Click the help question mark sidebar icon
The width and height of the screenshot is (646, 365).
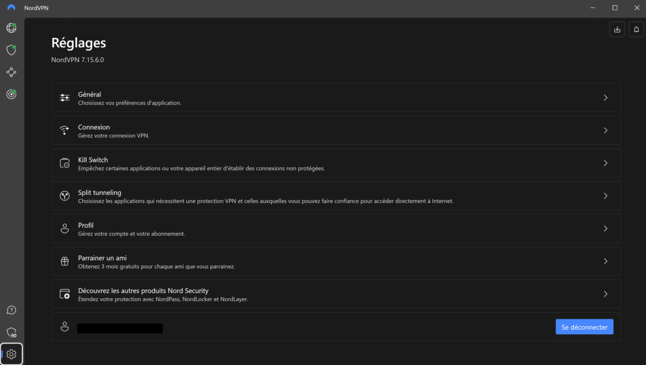pyautogui.click(x=11, y=310)
